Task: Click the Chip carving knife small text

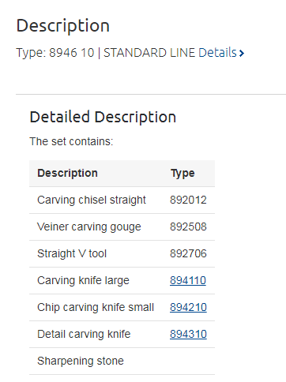Action: click(x=96, y=307)
